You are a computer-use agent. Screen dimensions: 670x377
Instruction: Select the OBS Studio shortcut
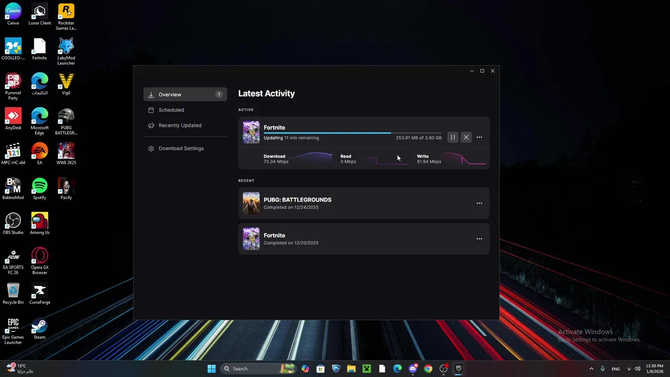click(13, 224)
